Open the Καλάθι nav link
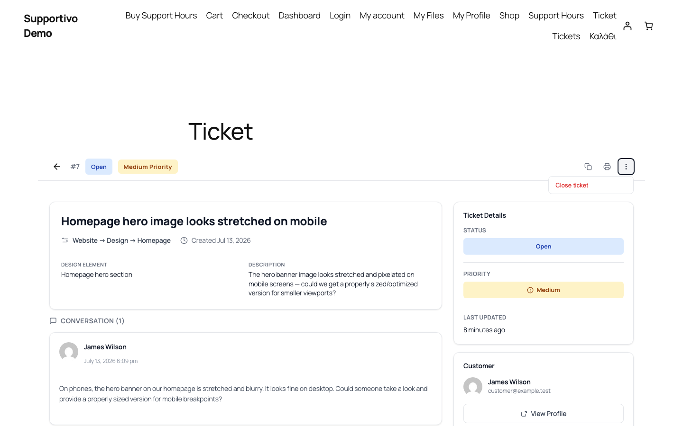This screenshot has height=426, width=683. coord(603,36)
